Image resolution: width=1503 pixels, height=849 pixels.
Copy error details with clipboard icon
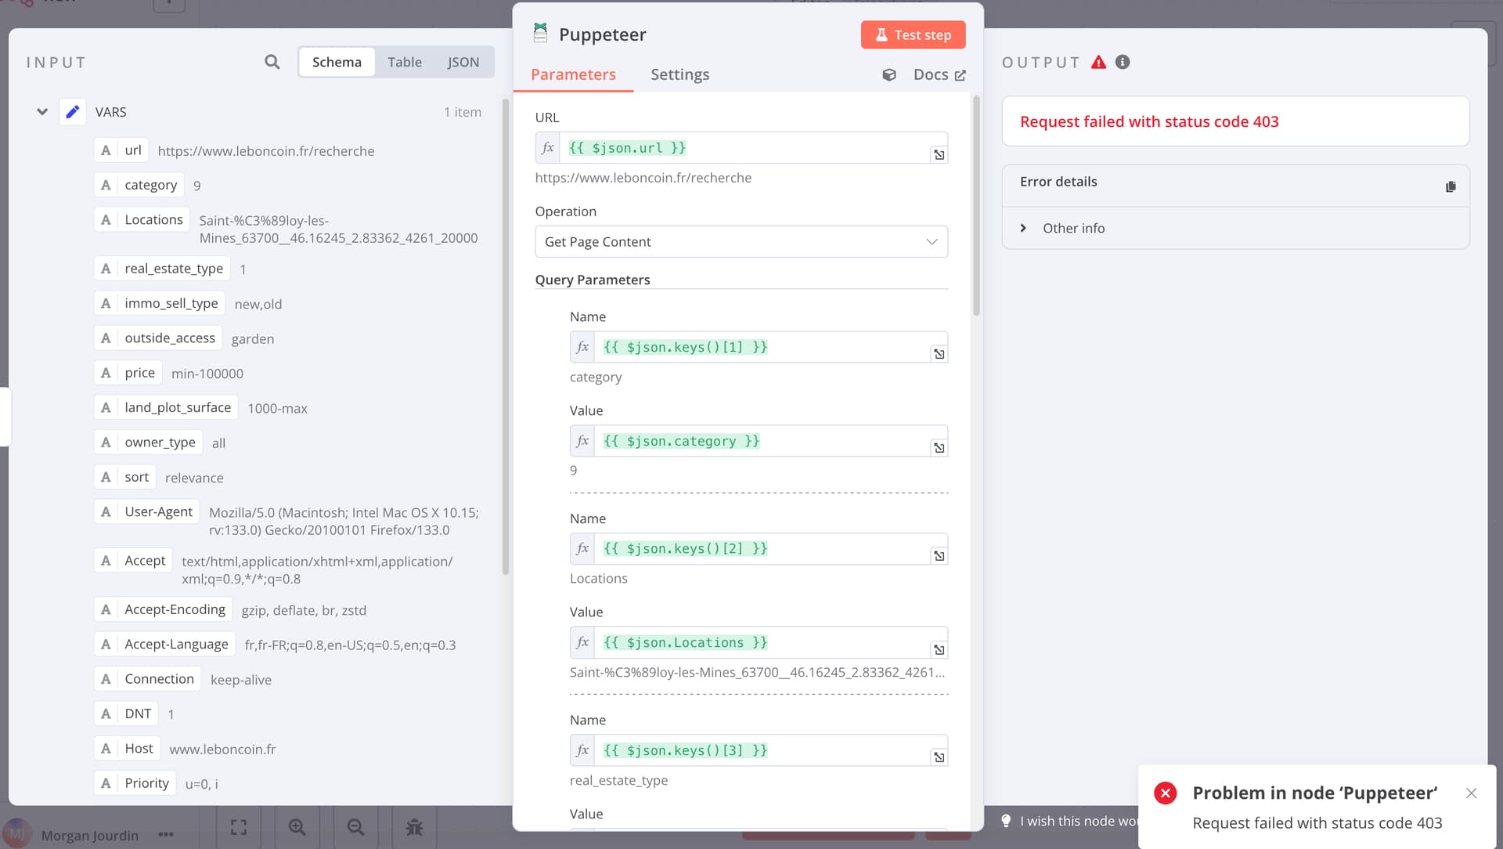[1451, 186]
